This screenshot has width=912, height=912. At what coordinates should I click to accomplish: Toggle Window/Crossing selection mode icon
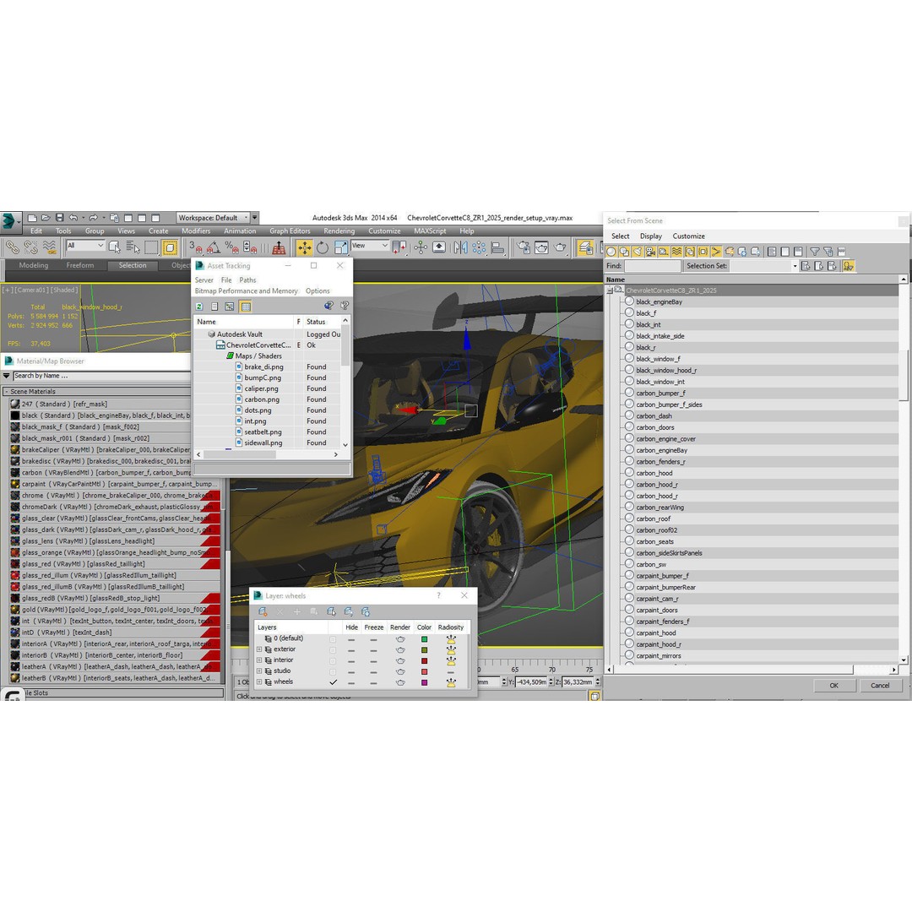pyautogui.click(x=170, y=247)
